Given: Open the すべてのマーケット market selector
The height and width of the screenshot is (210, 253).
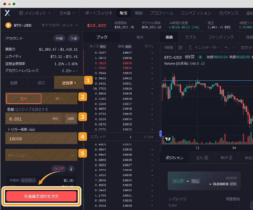Looking at the screenshot, I should click(60, 25).
